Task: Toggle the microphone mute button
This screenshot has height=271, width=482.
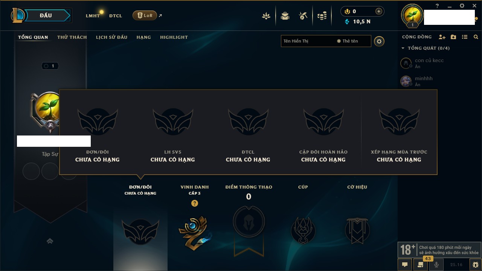Action: tap(436, 265)
